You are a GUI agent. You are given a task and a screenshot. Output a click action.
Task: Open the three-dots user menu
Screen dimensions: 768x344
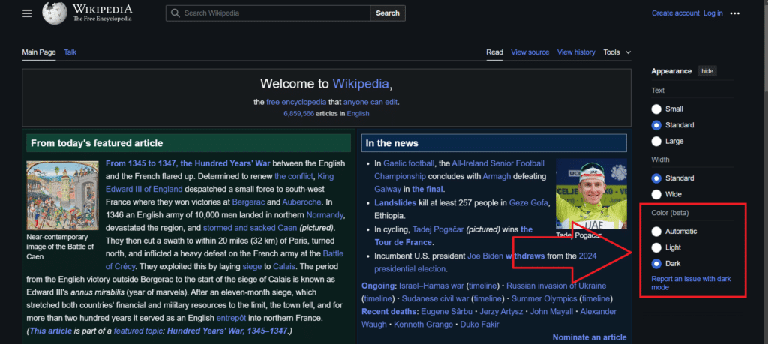pos(735,13)
